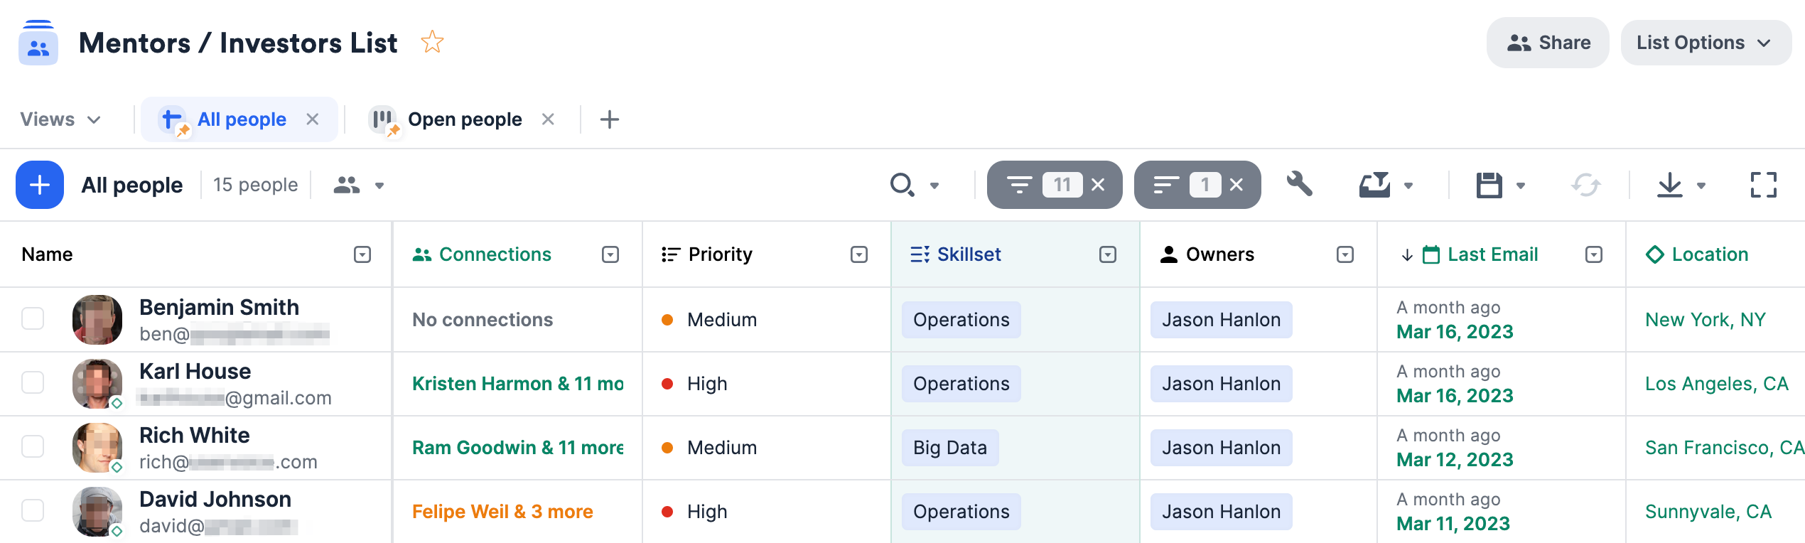Star the Mentors / Investors List as favorite
Viewport: 1805px width, 543px height.
tap(432, 43)
